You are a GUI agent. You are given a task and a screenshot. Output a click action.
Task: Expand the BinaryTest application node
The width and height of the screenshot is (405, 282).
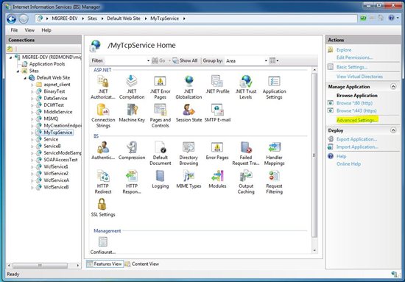point(32,91)
